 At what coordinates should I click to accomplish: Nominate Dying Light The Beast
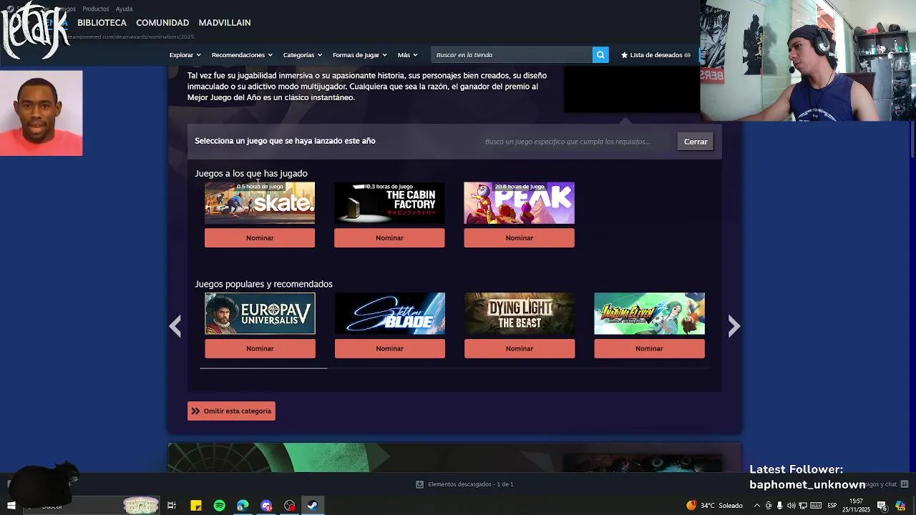pos(520,348)
